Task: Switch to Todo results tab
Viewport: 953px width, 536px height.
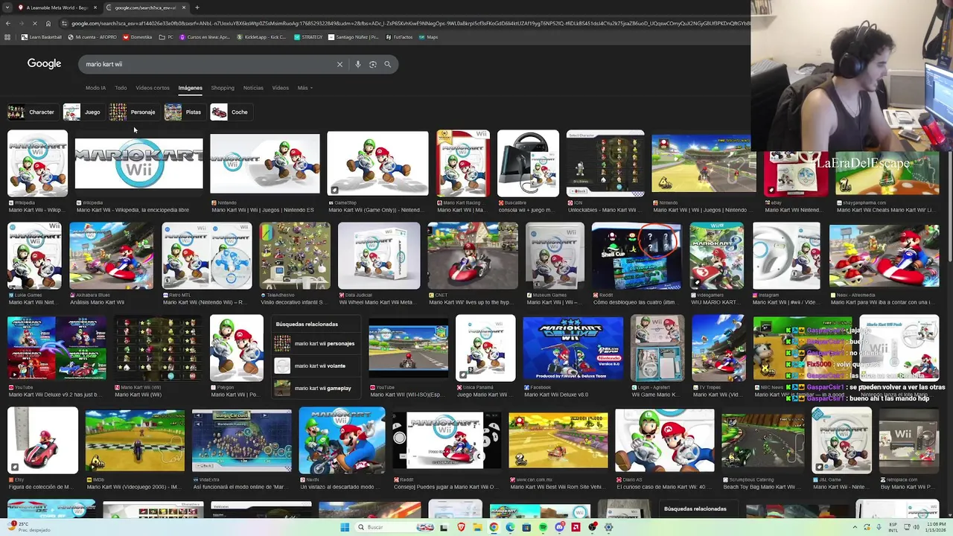Action: (121, 88)
